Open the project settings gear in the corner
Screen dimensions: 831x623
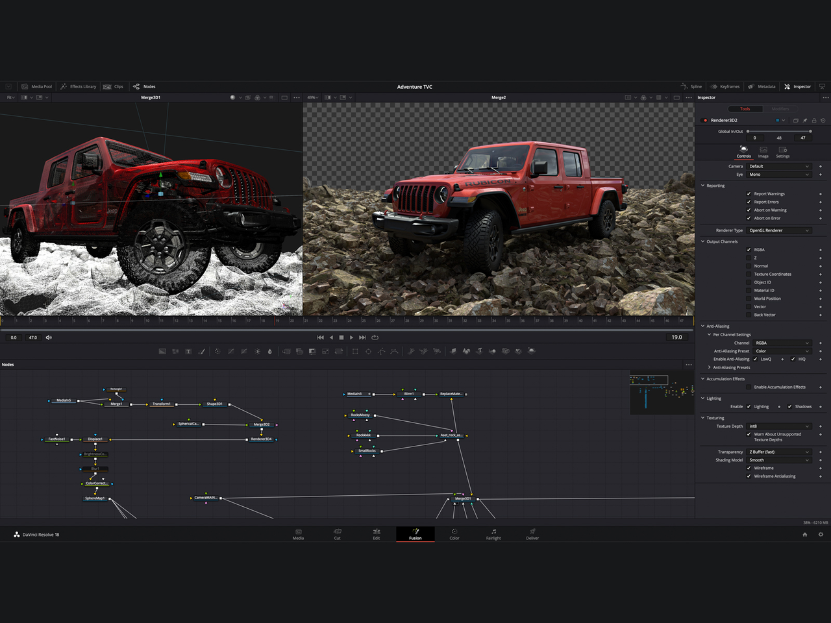(x=820, y=534)
